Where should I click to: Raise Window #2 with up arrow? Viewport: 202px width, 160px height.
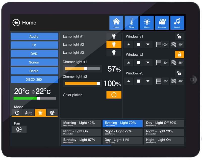click(129, 63)
